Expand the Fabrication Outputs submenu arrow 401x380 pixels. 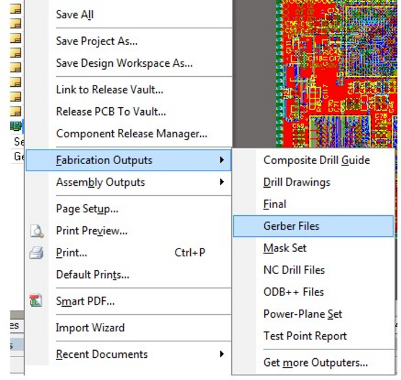coord(221,160)
